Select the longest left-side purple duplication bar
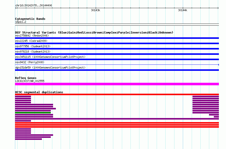The image size is (226, 149). click(x=35, y=109)
